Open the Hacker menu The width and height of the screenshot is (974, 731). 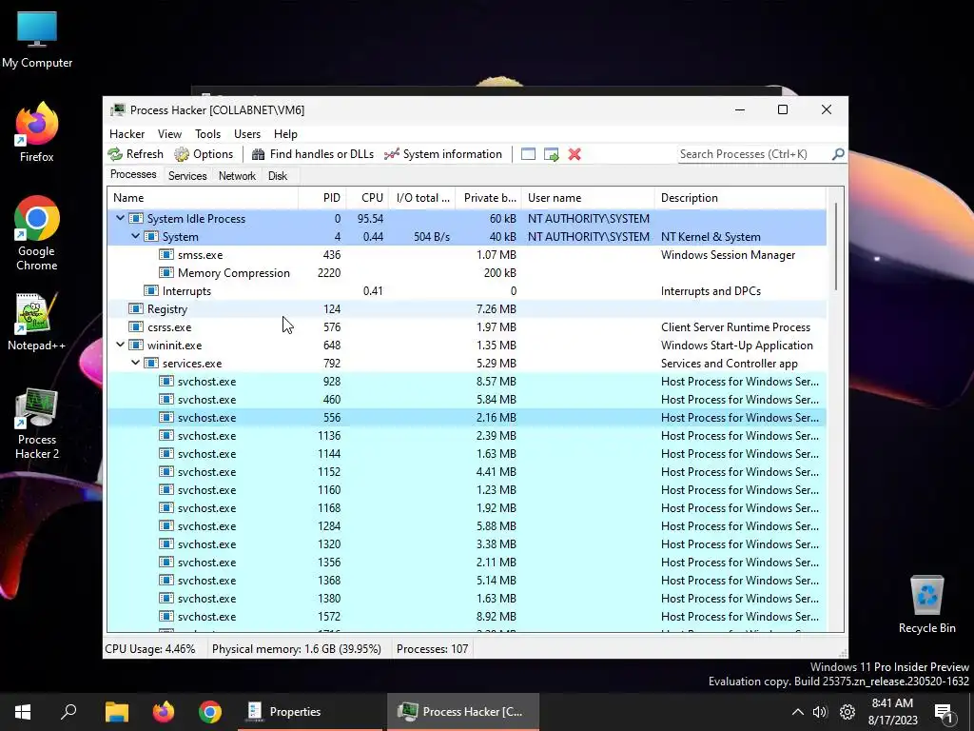(127, 133)
